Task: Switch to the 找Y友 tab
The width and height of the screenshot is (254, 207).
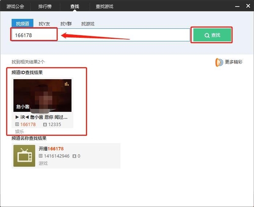Action: tap(44, 24)
